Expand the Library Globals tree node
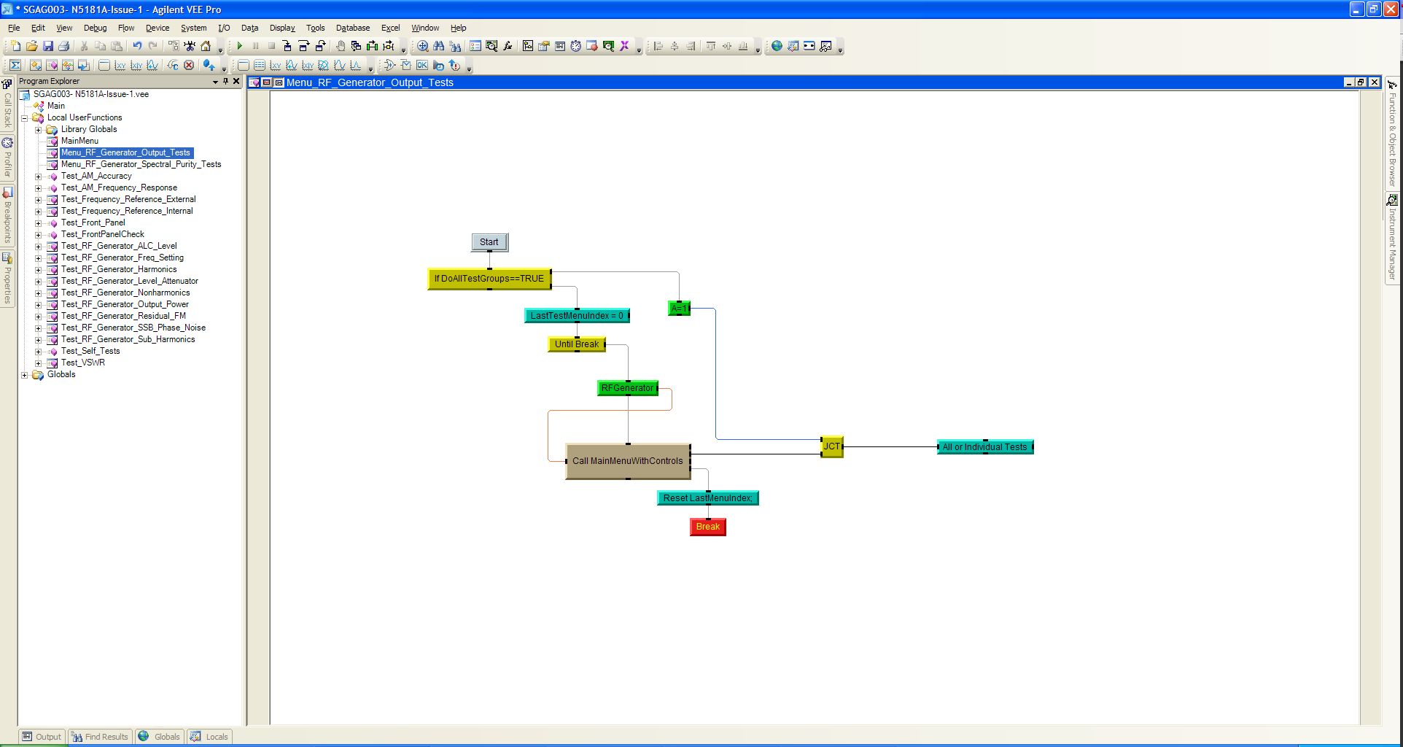 pos(38,129)
